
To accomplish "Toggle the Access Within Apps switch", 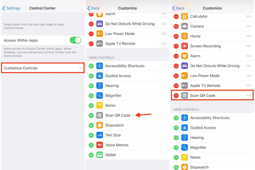I will (76, 41).
